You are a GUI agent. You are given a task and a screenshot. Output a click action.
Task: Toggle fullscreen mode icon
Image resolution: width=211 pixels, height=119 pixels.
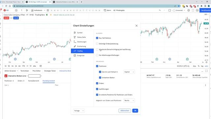(x=193, y=10)
